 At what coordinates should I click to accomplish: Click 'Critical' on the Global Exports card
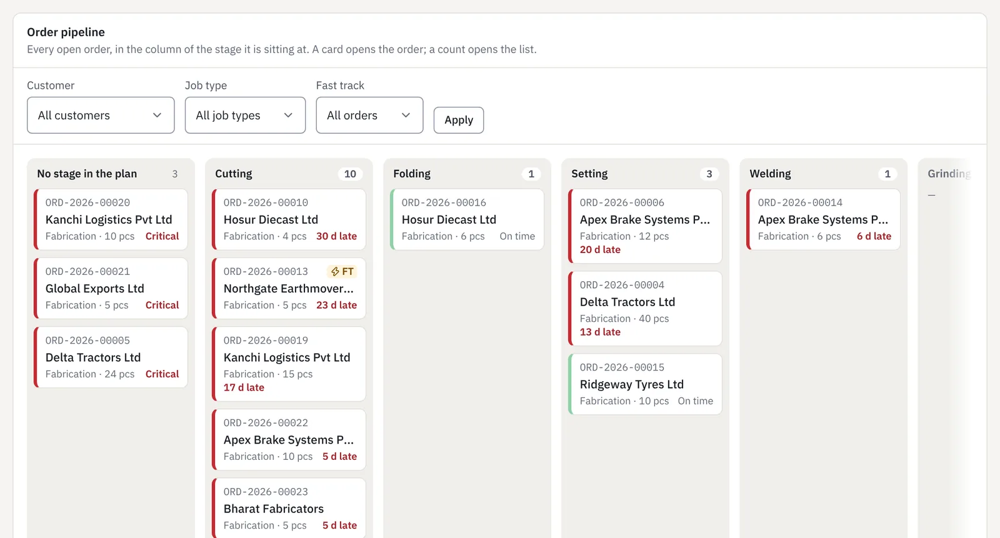pos(162,305)
